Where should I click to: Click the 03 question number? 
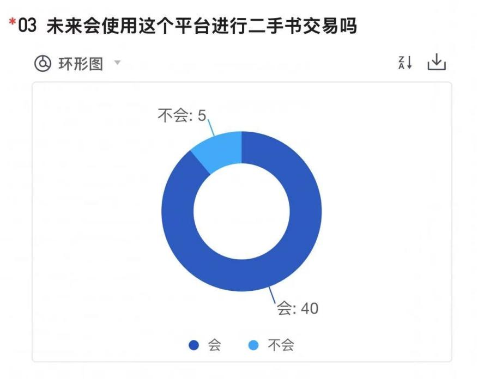point(27,26)
